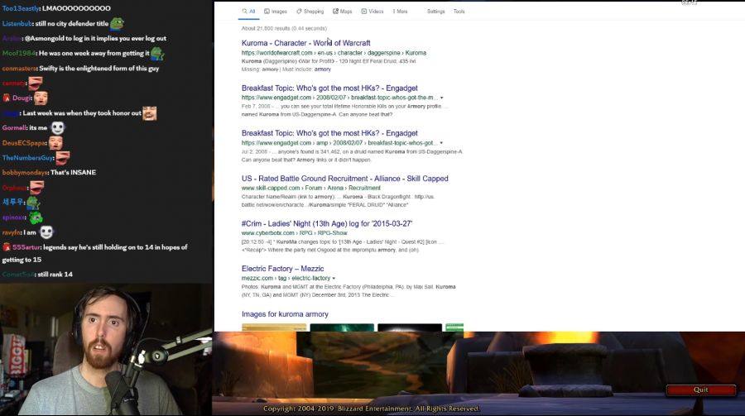Click the black image thumbnail result

pyautogui.click(x=410, y=328)
